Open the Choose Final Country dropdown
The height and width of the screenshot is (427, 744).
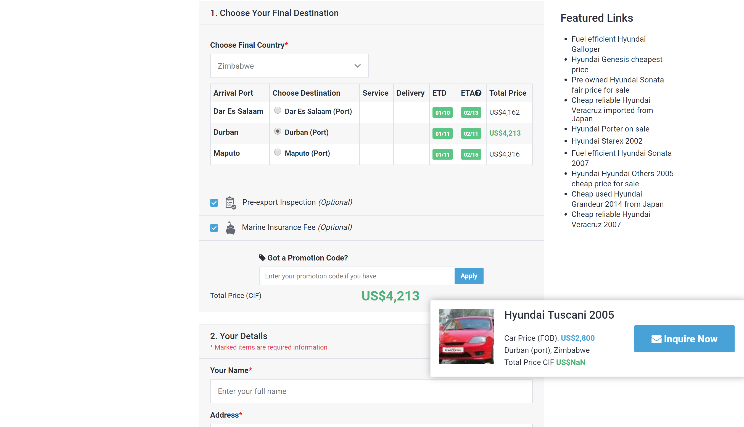pos(289,66)
